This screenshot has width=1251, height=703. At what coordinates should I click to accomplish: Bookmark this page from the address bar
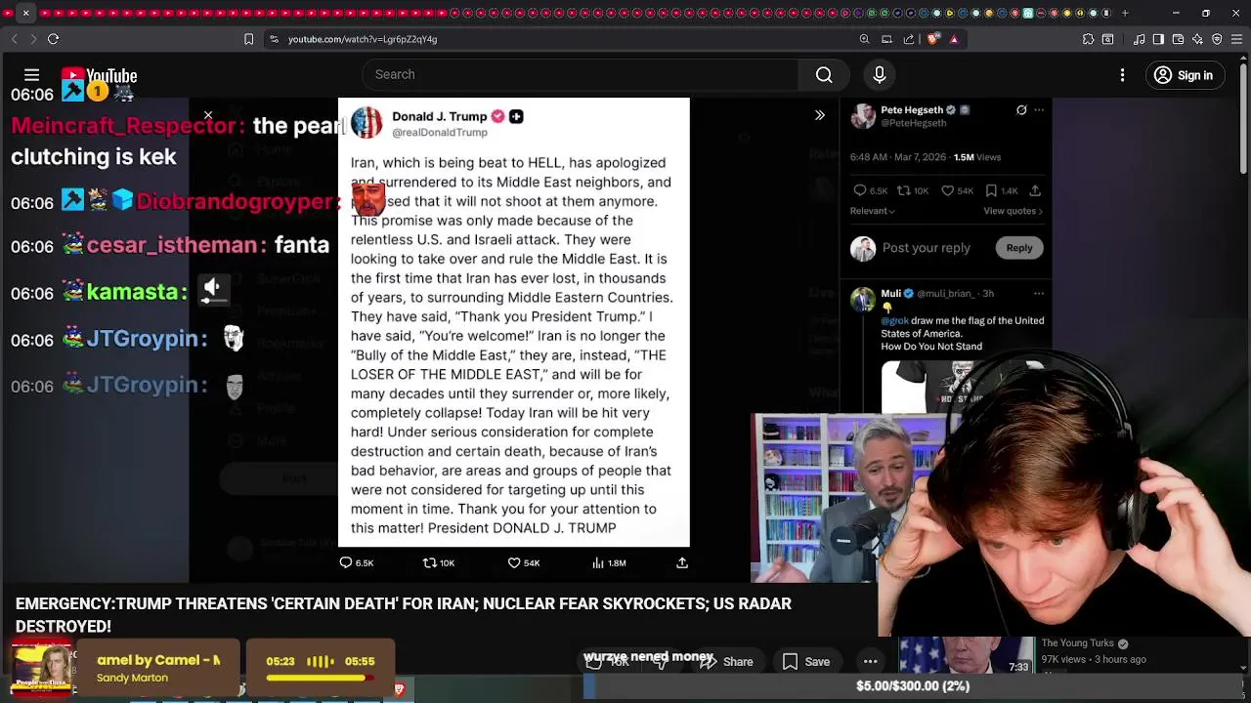pyautogui.click(x=248, y=39)
